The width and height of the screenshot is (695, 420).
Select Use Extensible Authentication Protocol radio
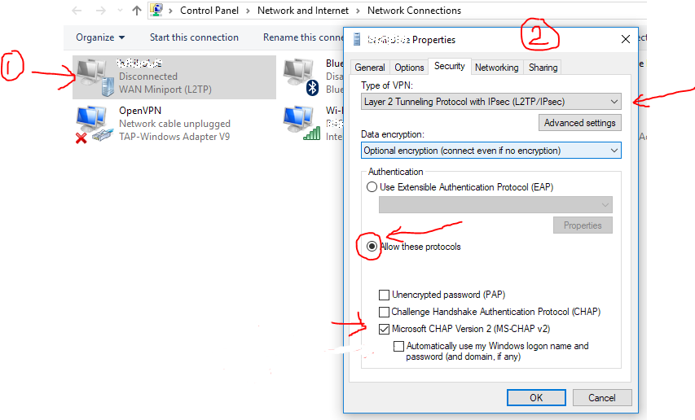[x=372, y=187]
